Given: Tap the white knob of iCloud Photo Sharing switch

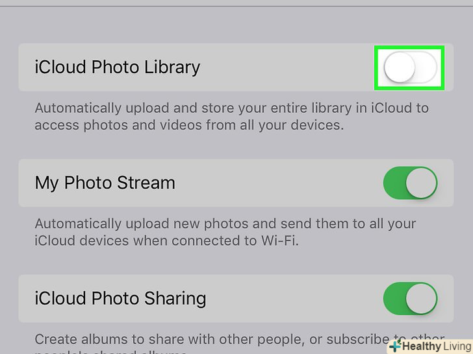Looking at the screenshot, I should [x=422, y=298].
